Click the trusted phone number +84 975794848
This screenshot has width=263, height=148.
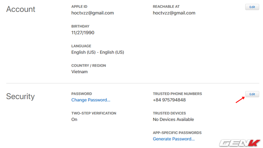pos(169,100)
